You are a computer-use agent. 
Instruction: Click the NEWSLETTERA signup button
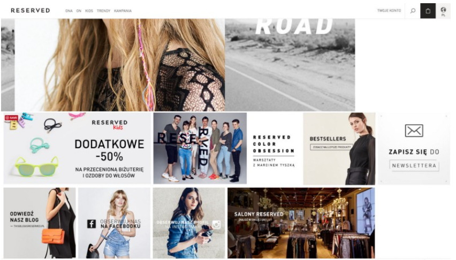coord(414,165)
